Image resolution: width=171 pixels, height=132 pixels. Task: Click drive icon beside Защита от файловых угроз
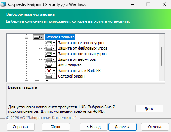click(49, 48)
